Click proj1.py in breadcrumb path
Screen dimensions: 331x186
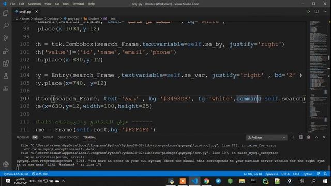click(x=73, y=19)
